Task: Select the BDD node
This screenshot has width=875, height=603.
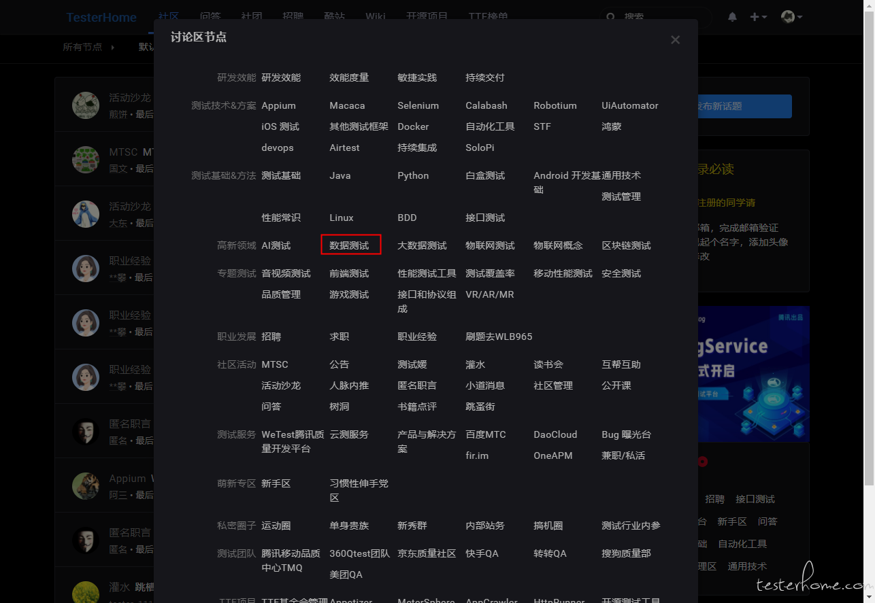Action: 407,218
